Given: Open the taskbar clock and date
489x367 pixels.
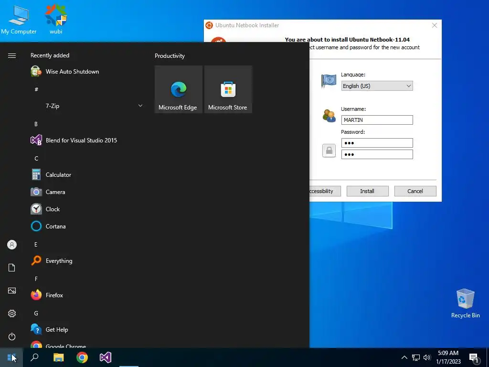Looking at the screenshot, I should (448, 357).
